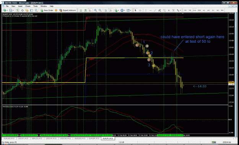Select the M15 timeframe button

(195, 10)
